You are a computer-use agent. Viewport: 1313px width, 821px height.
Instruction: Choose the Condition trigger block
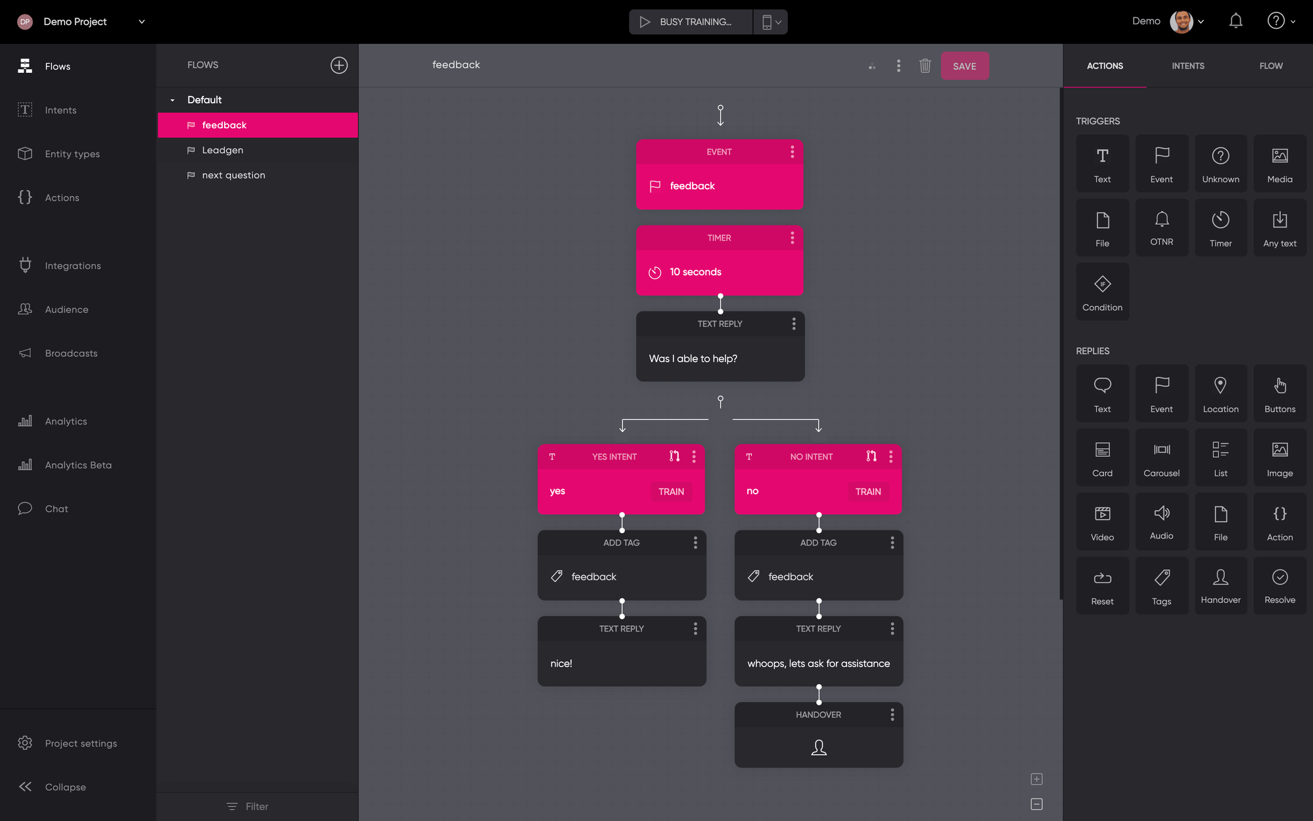(x=1102, y=292)
